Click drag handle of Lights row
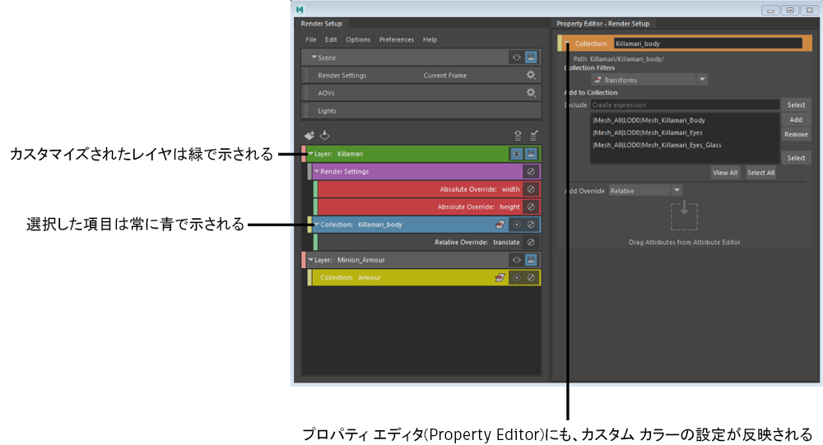Image resolution: width=823 pixels, height=445 pixels. [306, 111]
